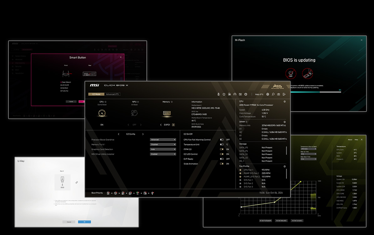Click the Memory module icon above EXPO1
Image resolution: width=374 pixels, height=235 pixels.
click(x=167, y=113)
